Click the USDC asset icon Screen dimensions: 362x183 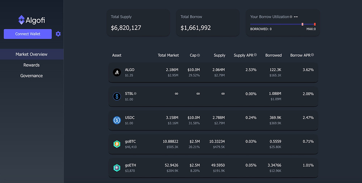(117, 120)
